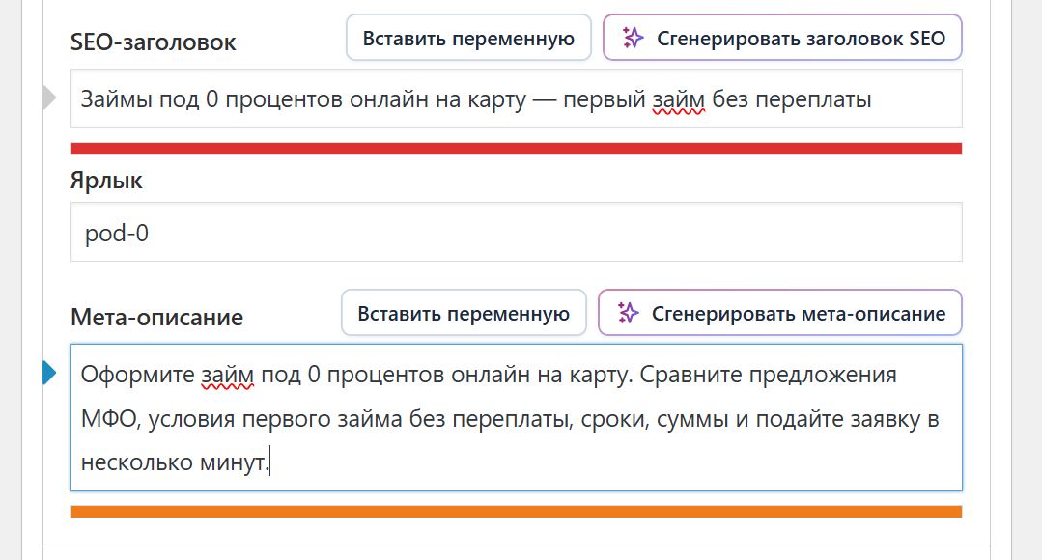The height and width of the screenshot is (560, 1042).
Task: Generate SEO title with Сгенерировать заголовок SEO
Action: (x=782, y=38)
